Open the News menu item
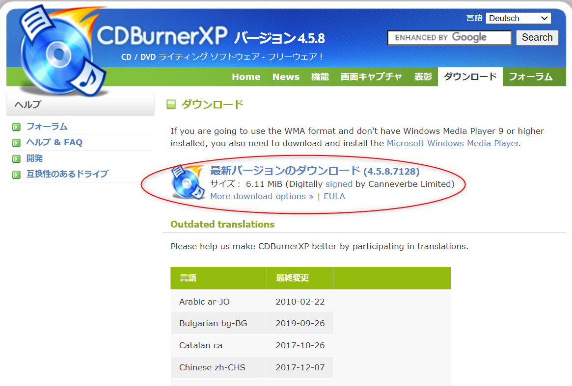572x386 pixels. 286,77
